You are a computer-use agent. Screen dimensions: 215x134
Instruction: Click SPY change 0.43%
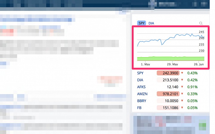click(192, 73)
